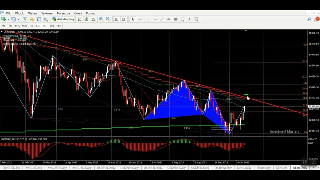Click the chart shift triangle marker

[x=246, y=31]
